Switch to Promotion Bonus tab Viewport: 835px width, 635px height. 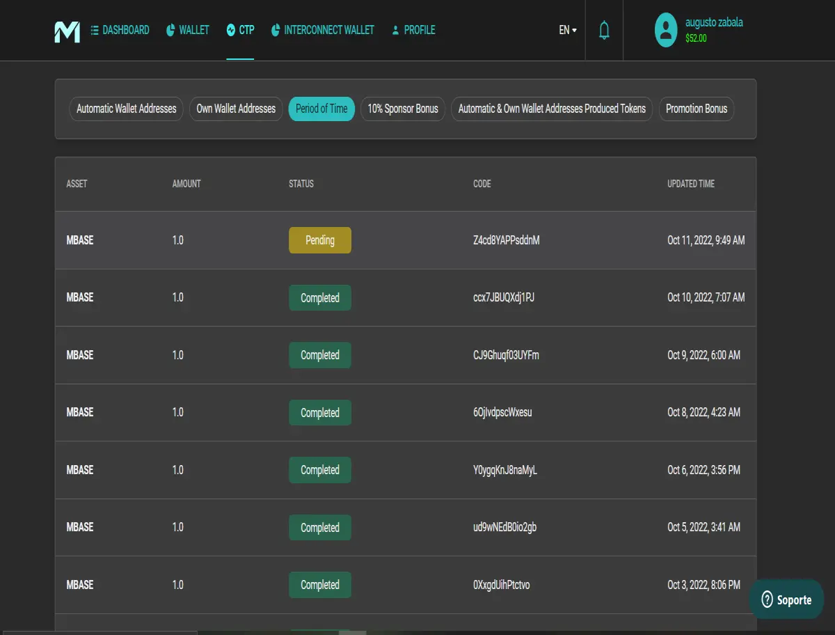pyautogui.click(x=697, y=109)
